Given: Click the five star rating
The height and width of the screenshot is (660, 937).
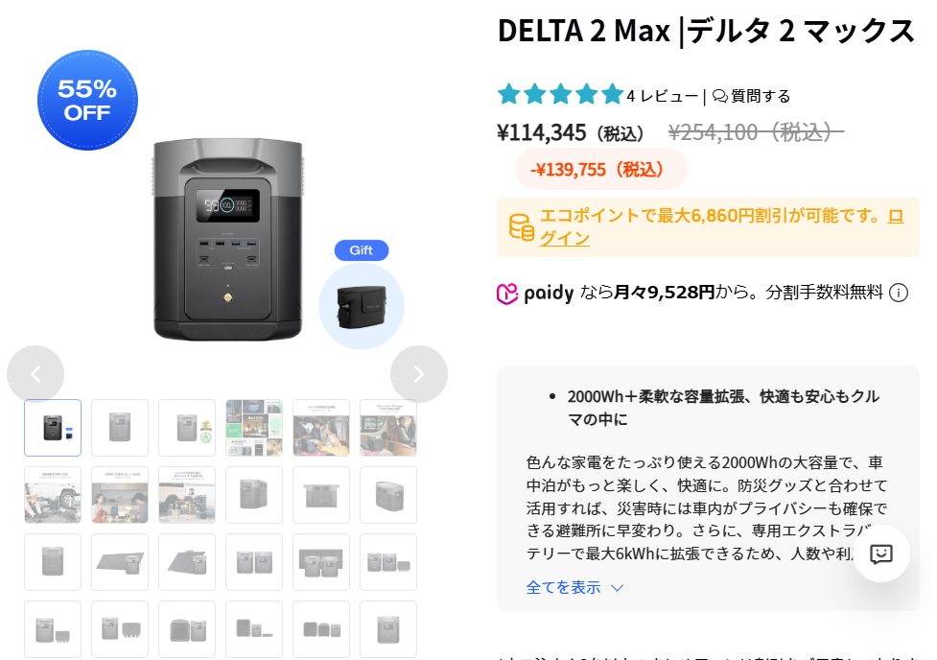Looking at the screenshot, I should pos(560,94).
